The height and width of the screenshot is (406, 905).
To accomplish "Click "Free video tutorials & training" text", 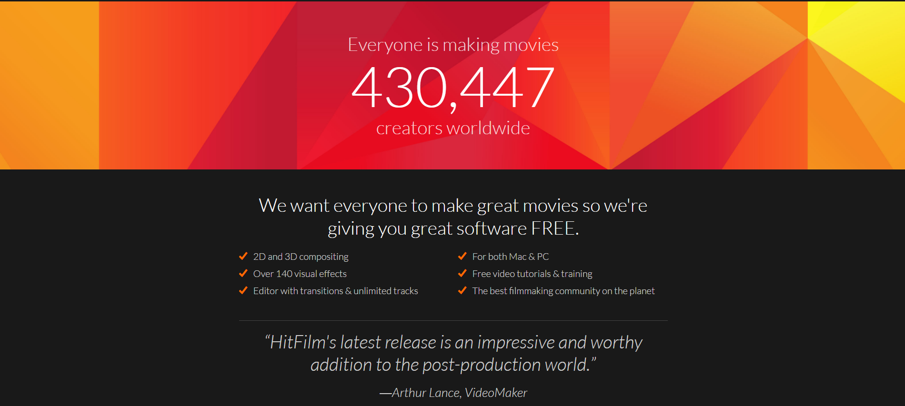I will pos(533,274).
